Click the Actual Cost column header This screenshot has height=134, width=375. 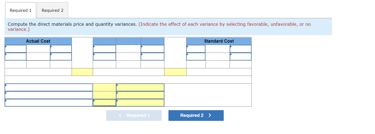pos(38,41)
